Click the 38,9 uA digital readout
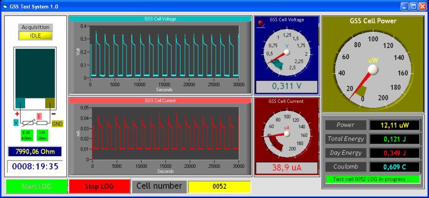Screen dimensions: 429x198 tap(286, 168)
